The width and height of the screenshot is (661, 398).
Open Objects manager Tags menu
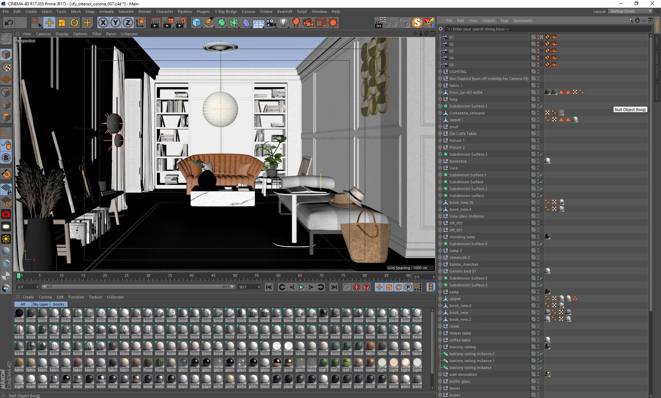504,21
